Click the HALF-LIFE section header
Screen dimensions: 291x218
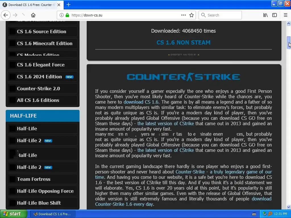(x=43, y=116)
